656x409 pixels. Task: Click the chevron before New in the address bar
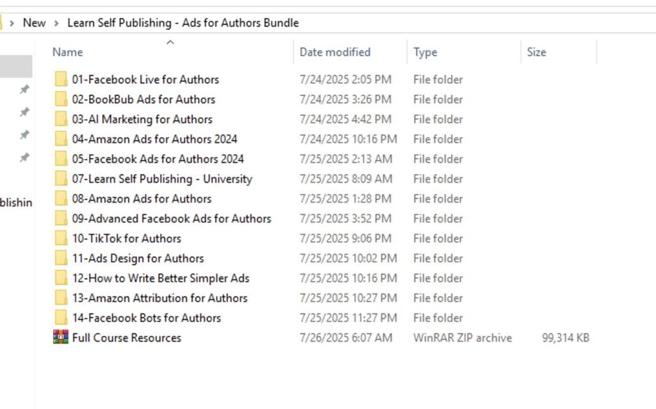[x=12, y=23]
